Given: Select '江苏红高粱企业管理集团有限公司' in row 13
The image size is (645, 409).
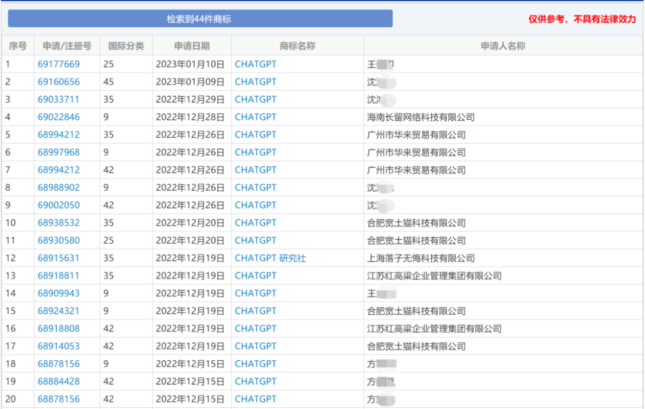Looking at the screenshot, I should pyautogui.click(x=434, y=277).
